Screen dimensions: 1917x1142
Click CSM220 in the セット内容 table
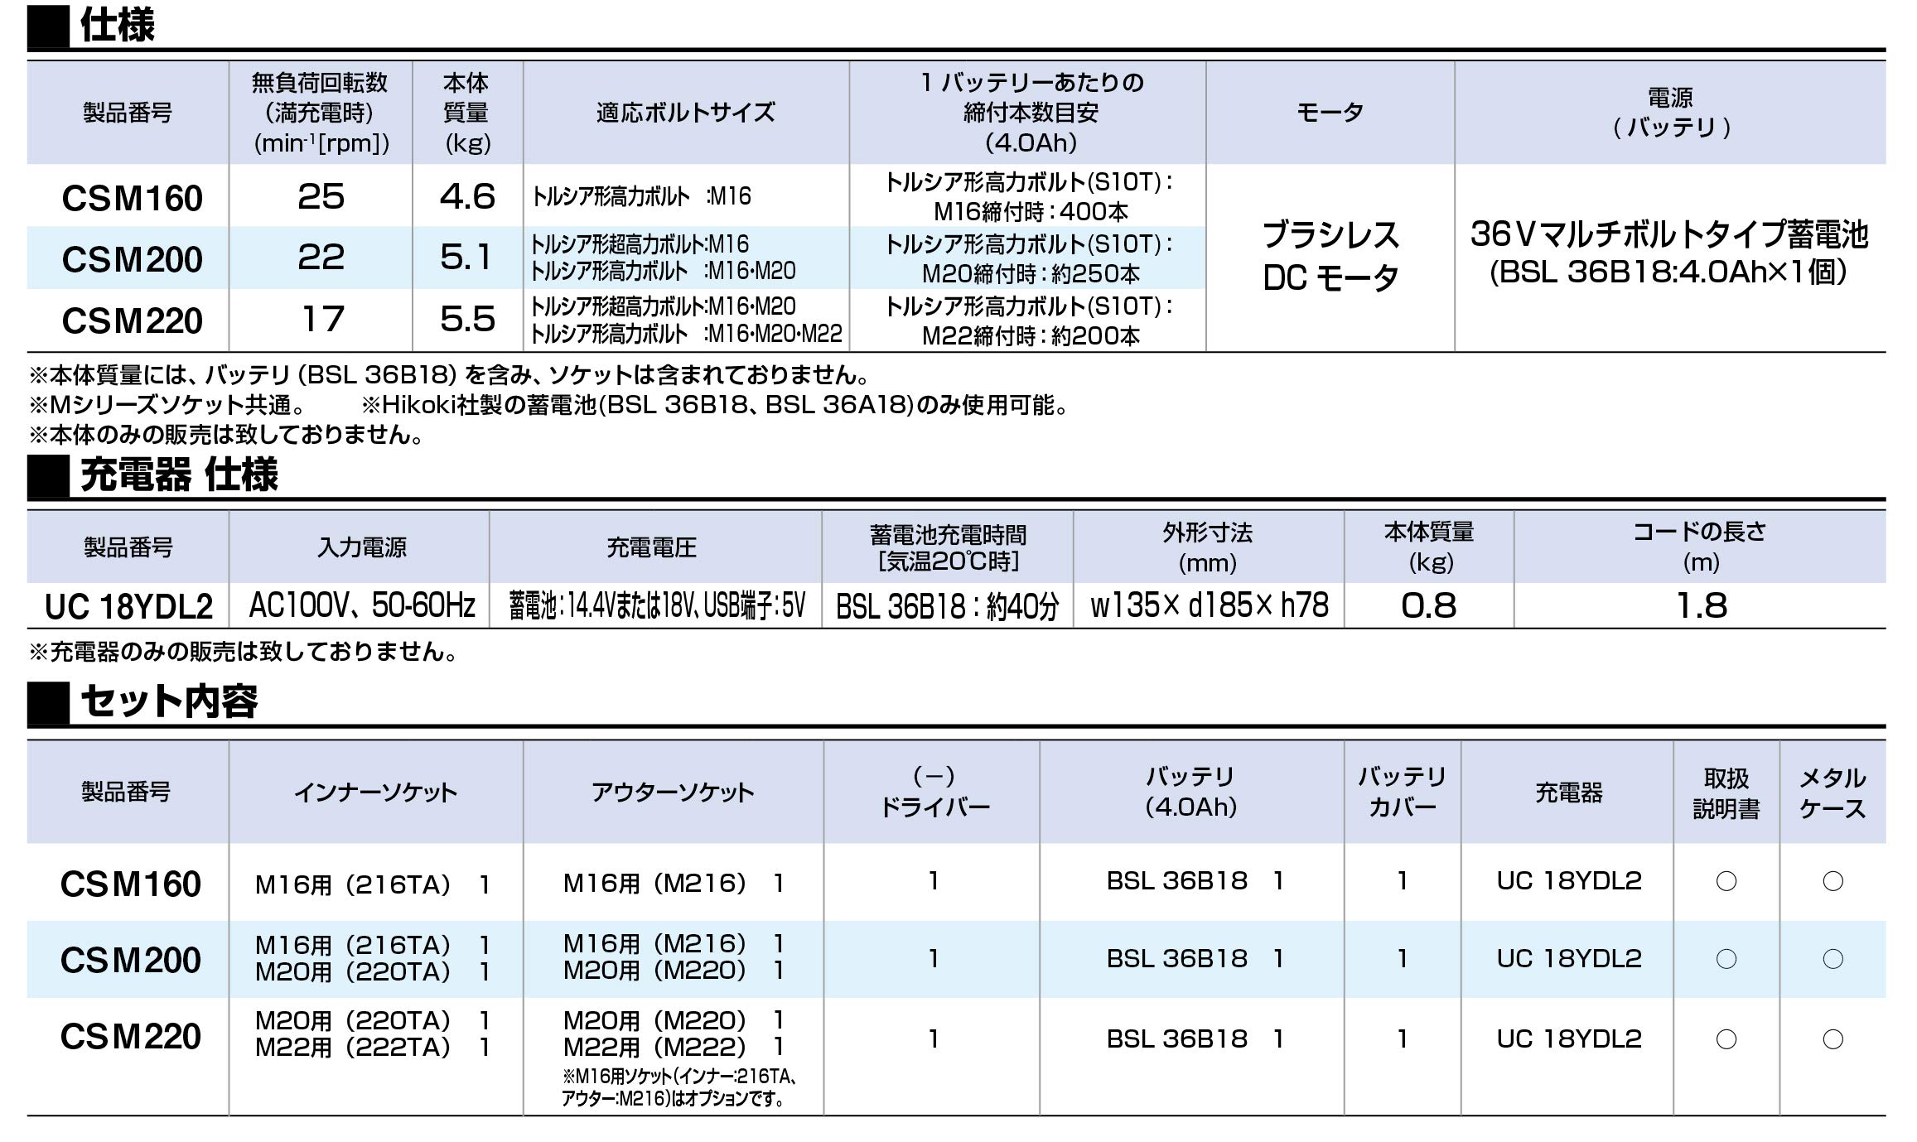131,1037
